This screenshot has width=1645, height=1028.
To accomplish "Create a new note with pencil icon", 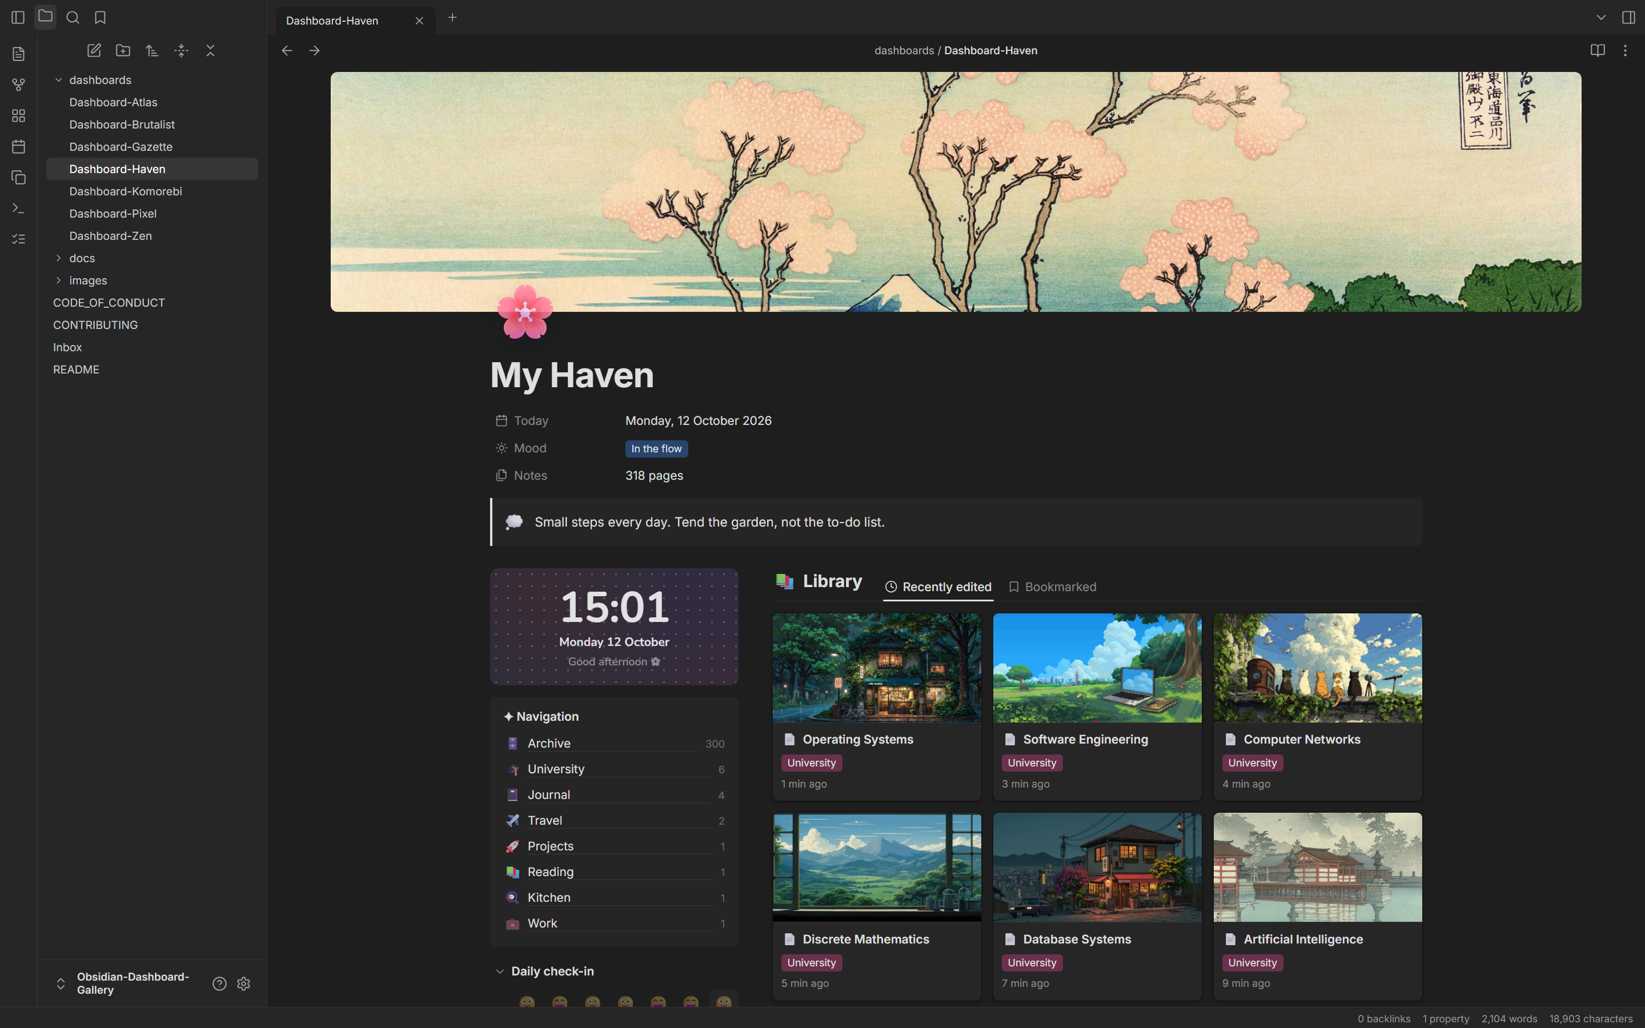I will tap(94, 50).
